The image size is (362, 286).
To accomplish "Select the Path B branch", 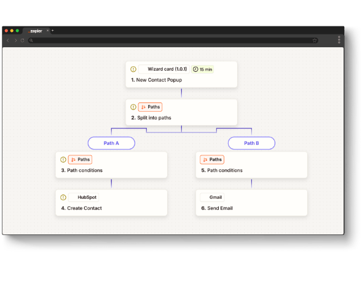I will click(x=251, y=143).
